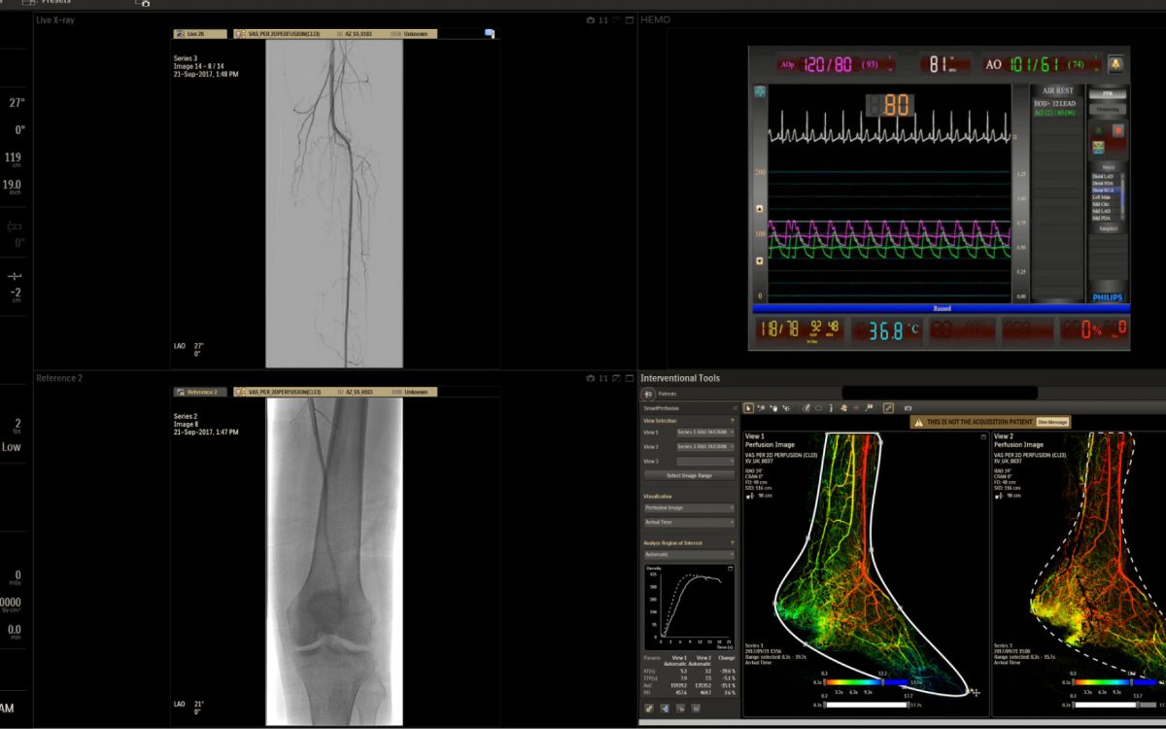
Task: Open the View 2 series dropdown
Action: pyautogui.click(x=705, y=446)
